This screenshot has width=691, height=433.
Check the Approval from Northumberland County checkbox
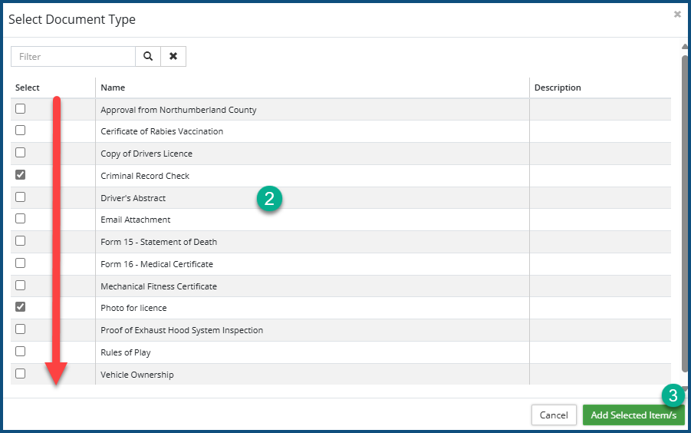(21, 109)
